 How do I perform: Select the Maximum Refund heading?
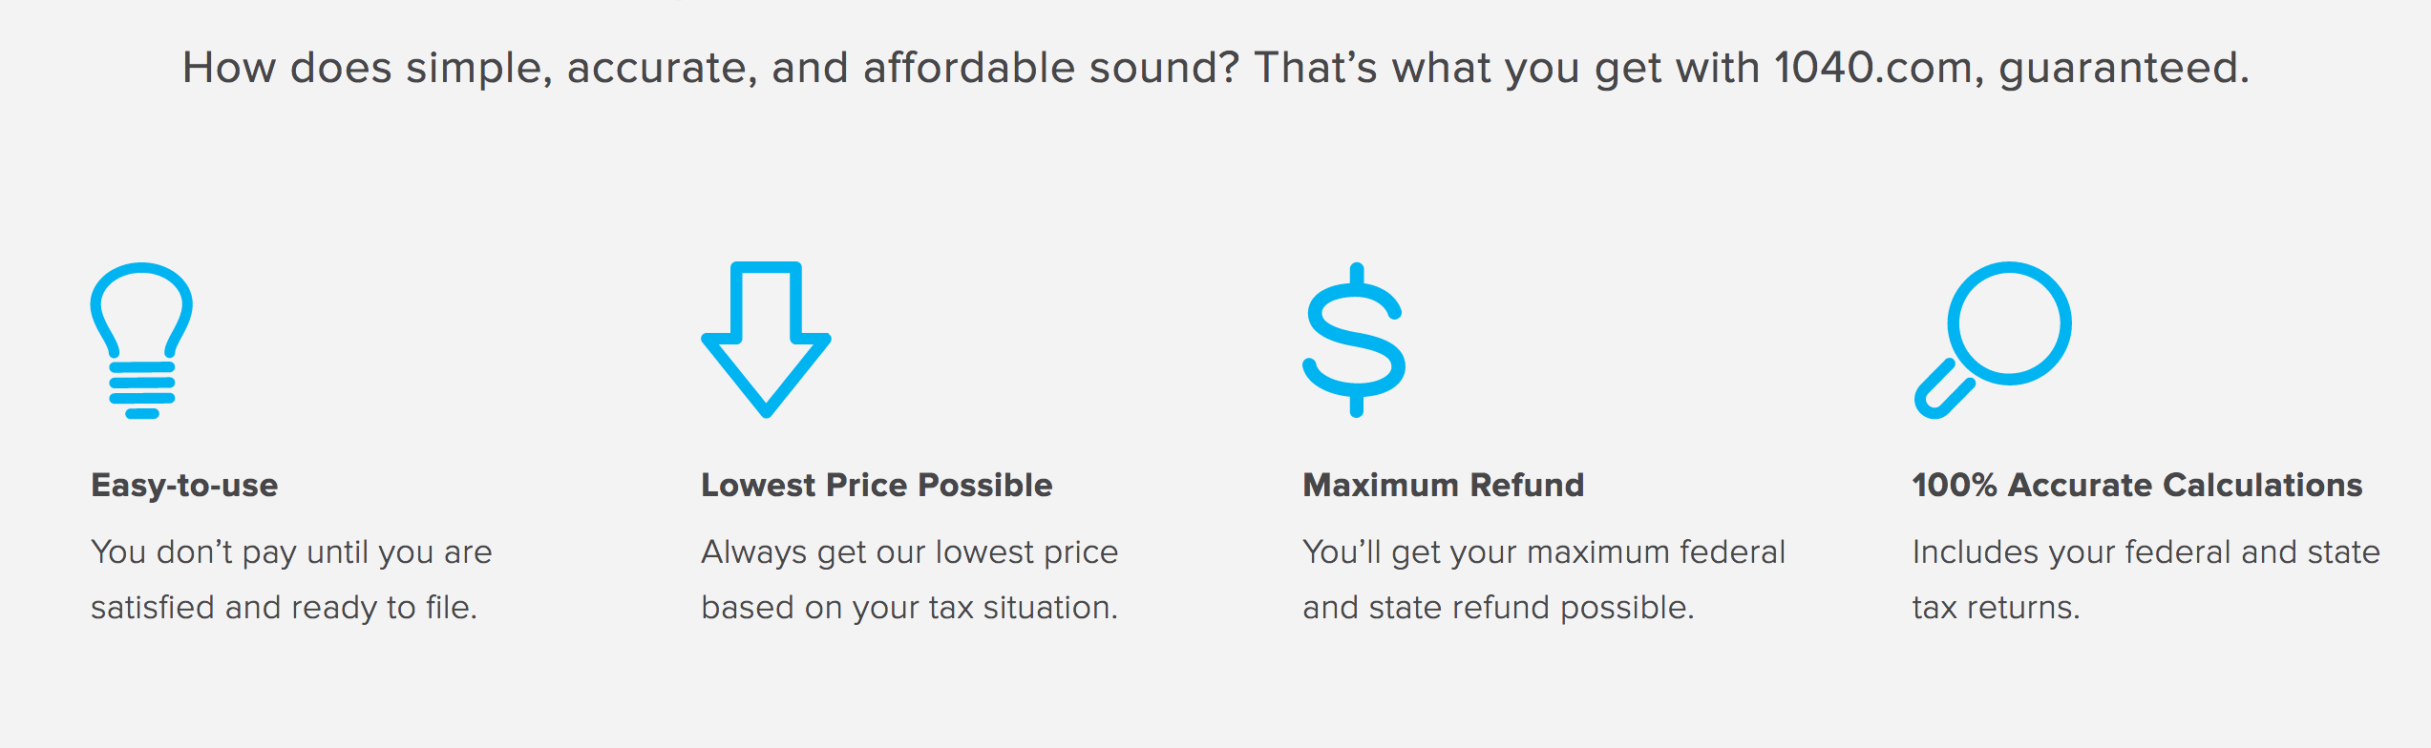[x=1443, y=485]
